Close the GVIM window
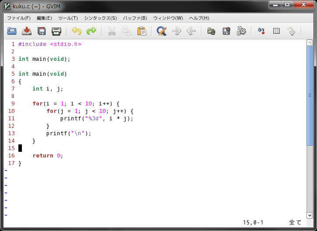317x231 pixels. click(x=304, y=5)
